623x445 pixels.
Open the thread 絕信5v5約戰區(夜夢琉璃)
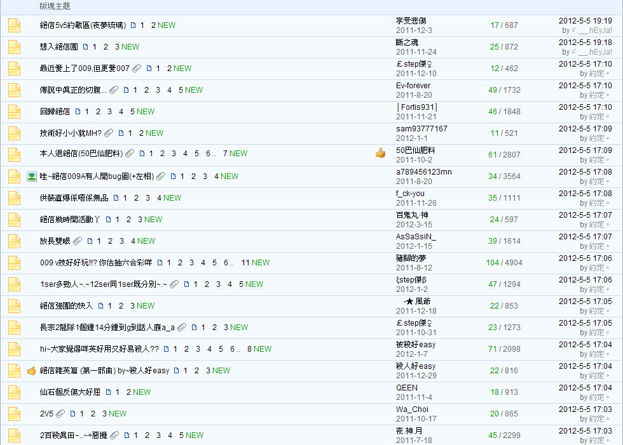[x=83, y=25]
